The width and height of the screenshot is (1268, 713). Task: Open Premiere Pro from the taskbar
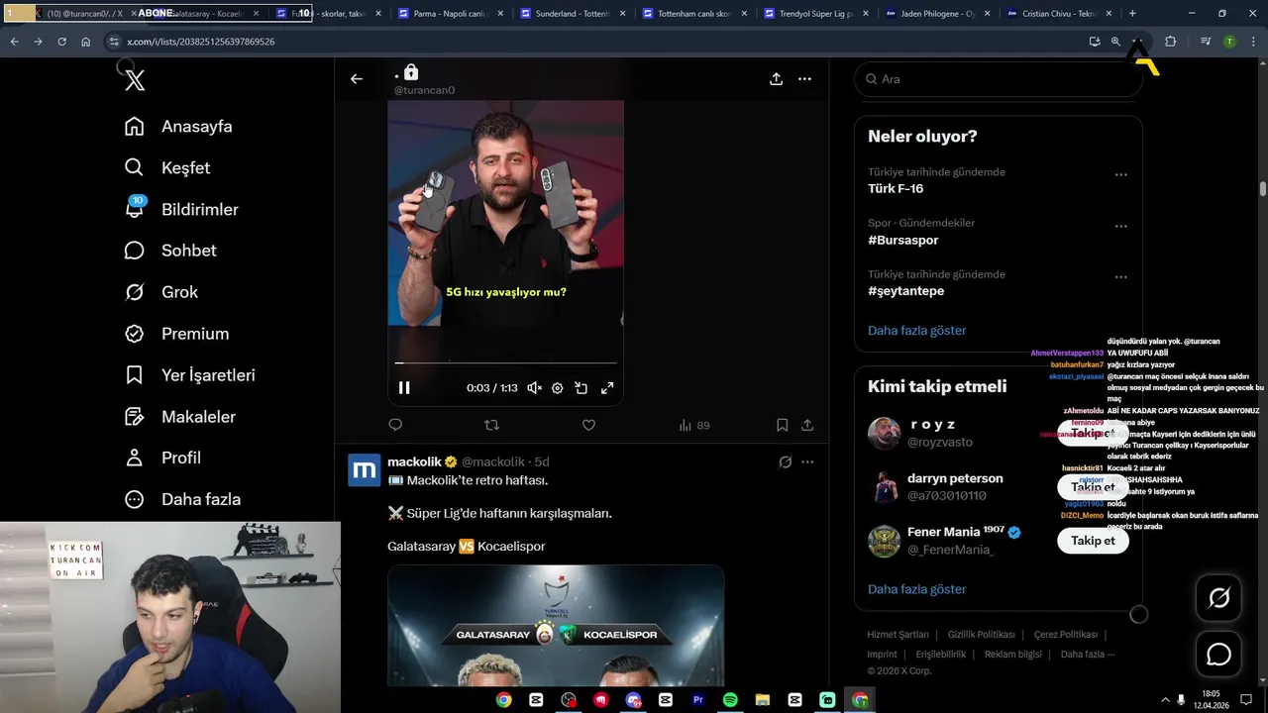point(698,699)
